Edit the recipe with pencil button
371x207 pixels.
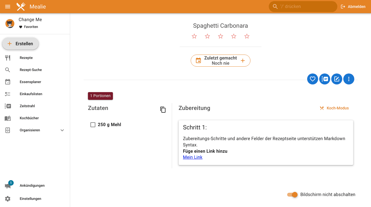click(x=337, y=79)
